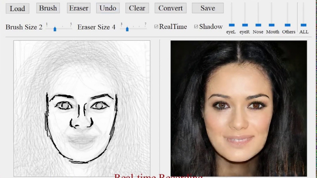Click the eyeL vertical slider handle
Viewport: 317px width, 178px height.
pyautogui.click(x=232, y=25)
